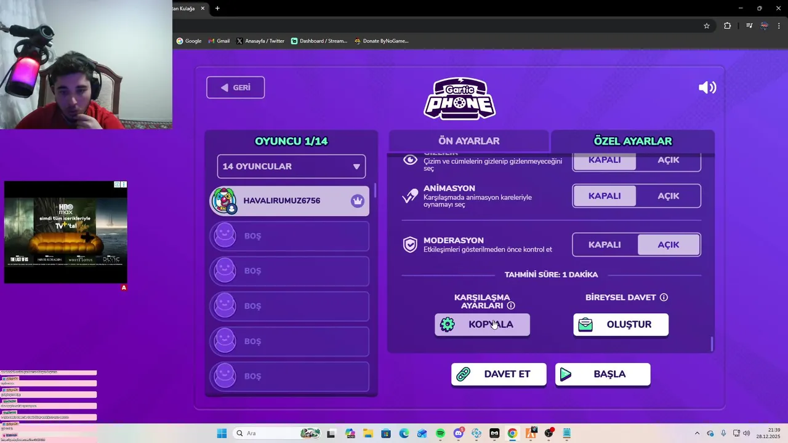Screen dimensions: 788x443
Task: Click the Moderasyon shield icon
Action: click(410, 245)
